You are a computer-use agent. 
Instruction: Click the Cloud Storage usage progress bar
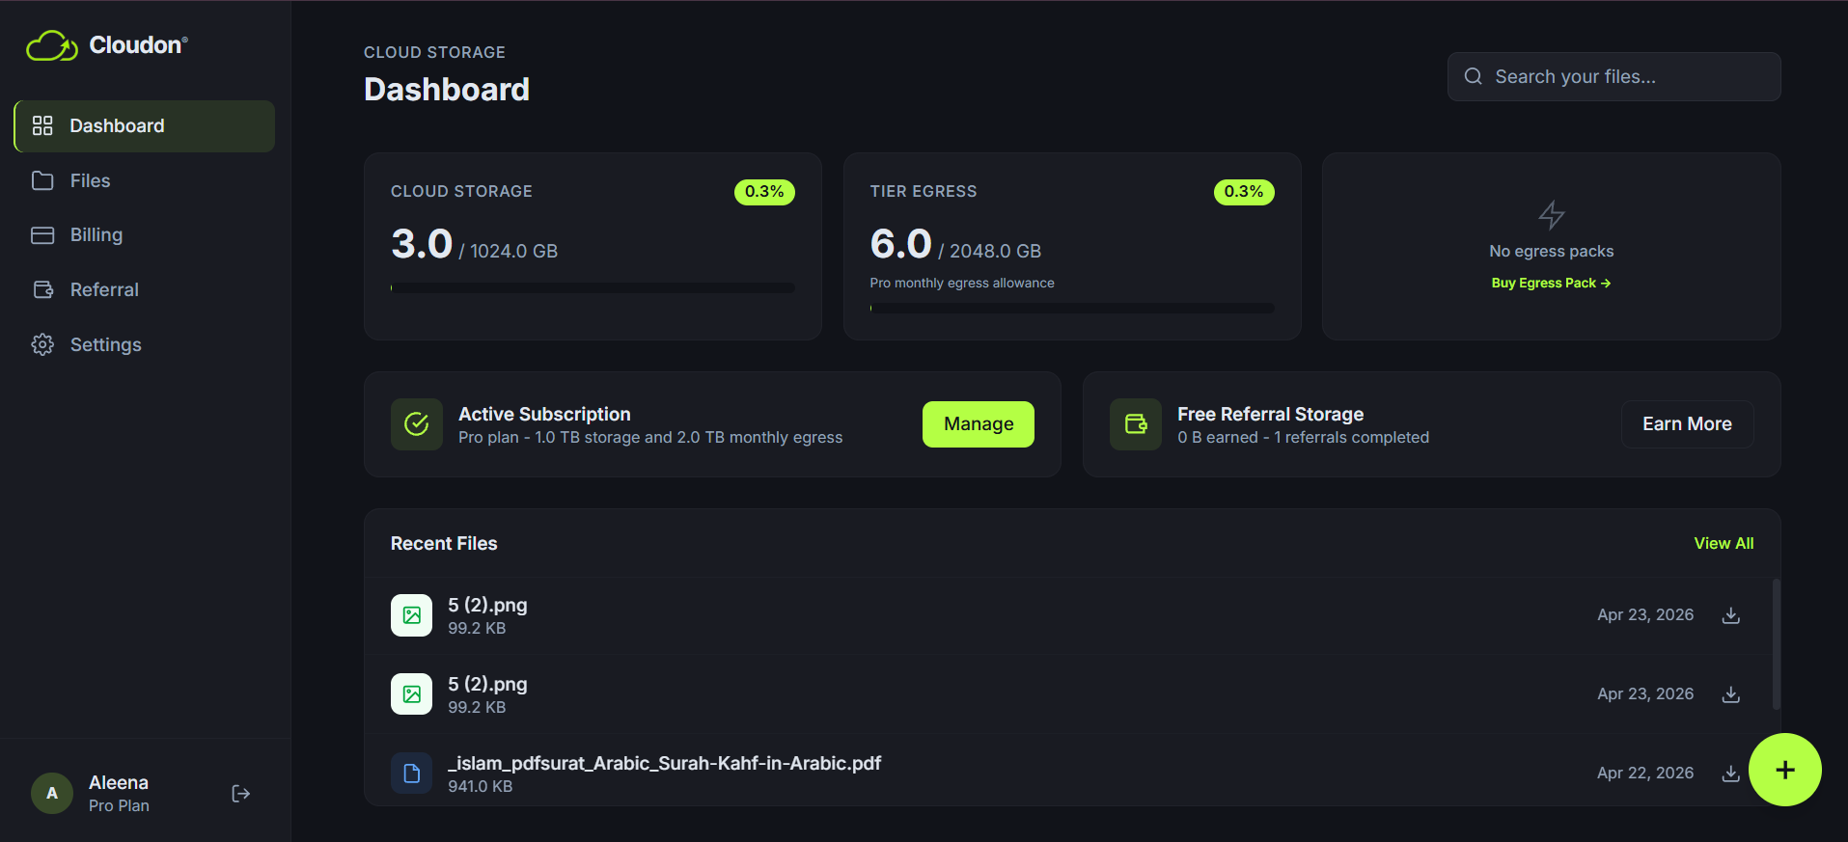[x=592, y=286]
